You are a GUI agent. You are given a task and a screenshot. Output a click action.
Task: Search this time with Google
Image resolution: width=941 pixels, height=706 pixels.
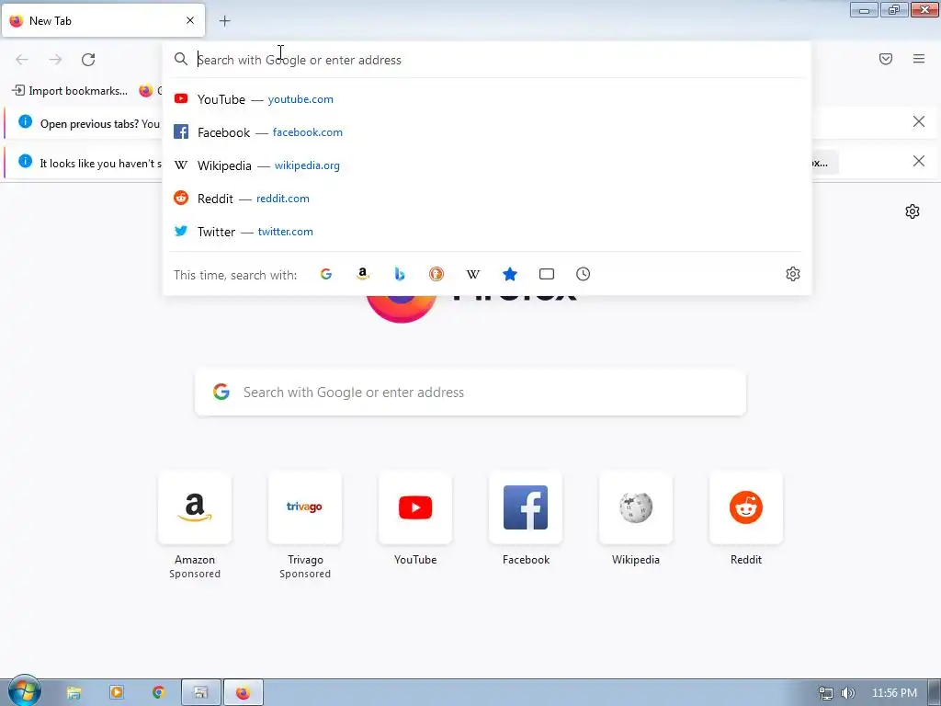click(x=326, y=274)
